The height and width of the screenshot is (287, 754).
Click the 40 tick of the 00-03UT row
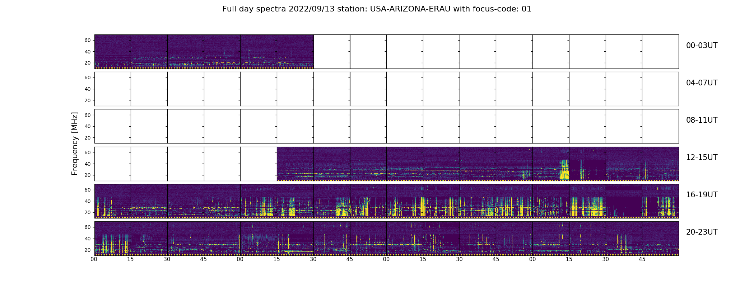pyautogui.click(x=87, y=52)
